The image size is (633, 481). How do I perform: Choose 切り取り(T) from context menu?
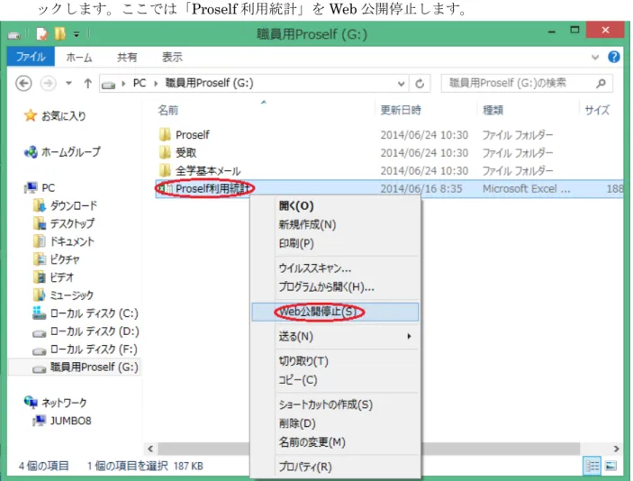tap(335, 361)
